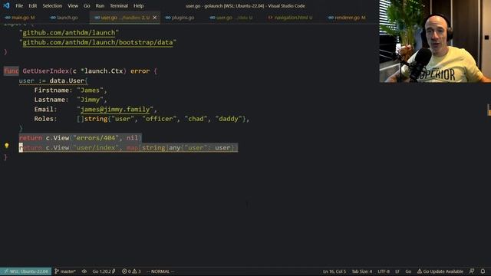
Task: Click the NORMAL vim mode indicator
Action: [160, 271]
